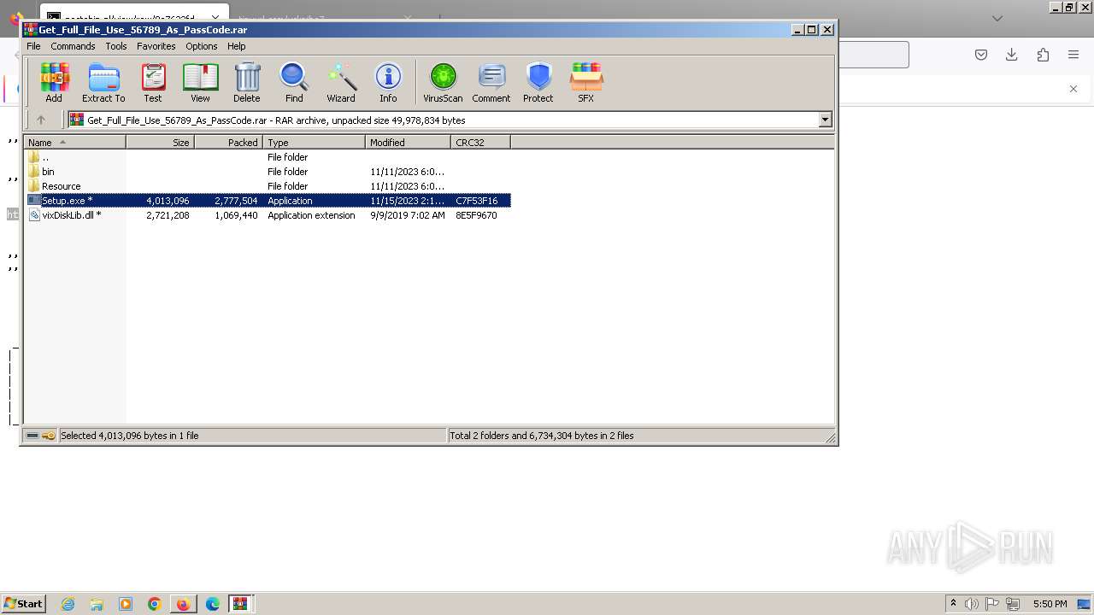1094x615 pixels.
Task: Open the Commands menu
Action: [73, 46]
